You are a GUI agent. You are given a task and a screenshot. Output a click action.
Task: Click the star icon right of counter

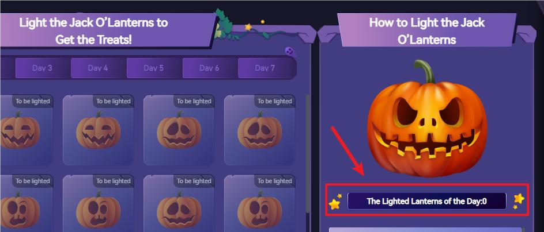coord(519,200)
